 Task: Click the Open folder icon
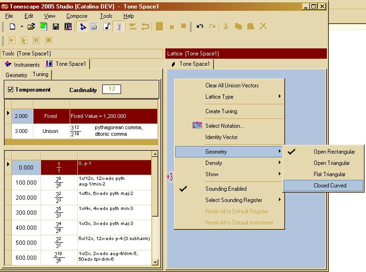(x=31, y=27)
